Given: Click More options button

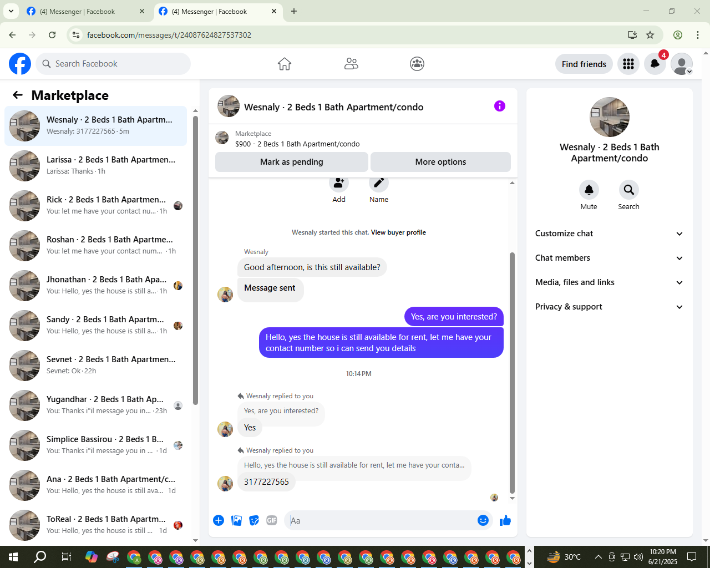Looking at the screenshot, I should (440, 162).
